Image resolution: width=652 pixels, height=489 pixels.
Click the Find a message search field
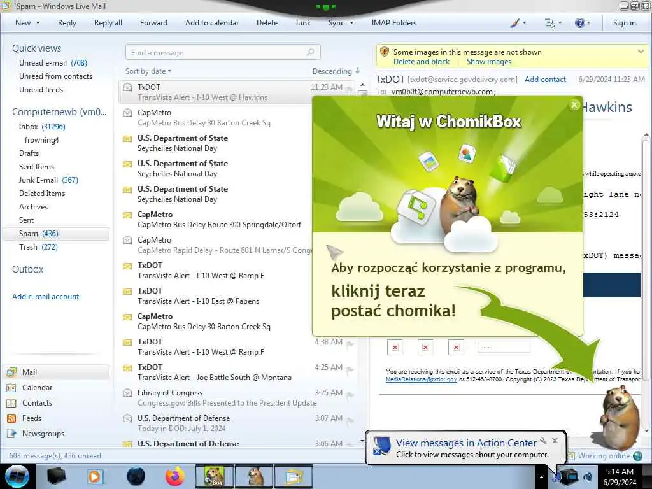click(223, 52)
